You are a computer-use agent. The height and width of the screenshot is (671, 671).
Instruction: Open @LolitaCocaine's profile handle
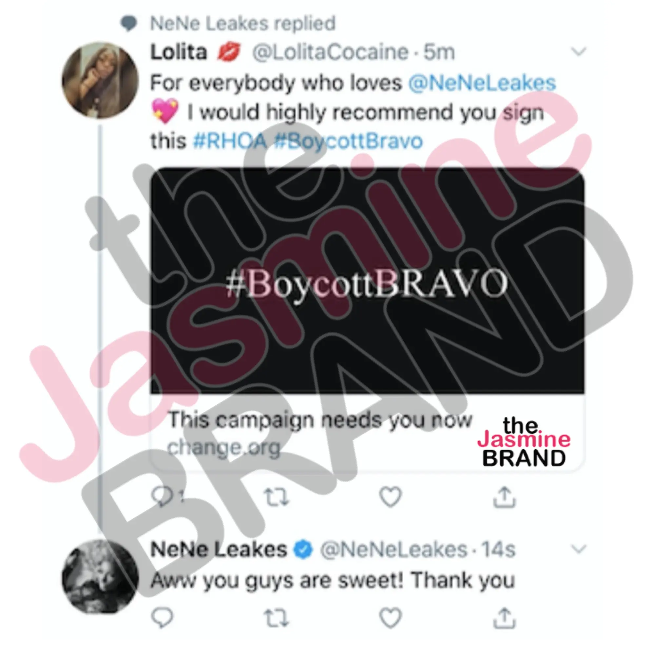[x=330, y=52]
